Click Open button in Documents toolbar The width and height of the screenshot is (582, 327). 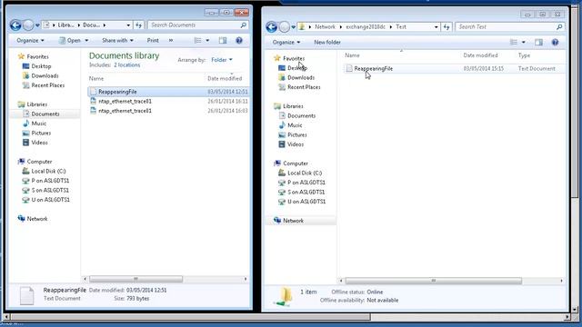click(70, 40)
